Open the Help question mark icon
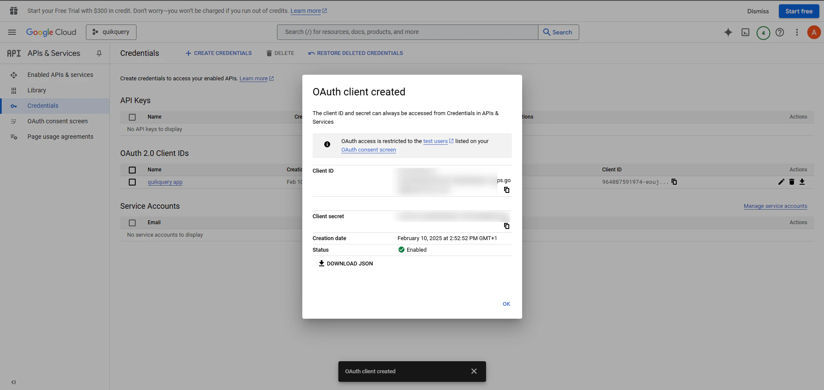 pyautogui.click(x=780, y=32)
